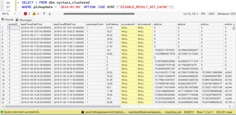Click the puLocationId column header
The image size is (236, 115).
pyautogui.click(x=128, y=24)
